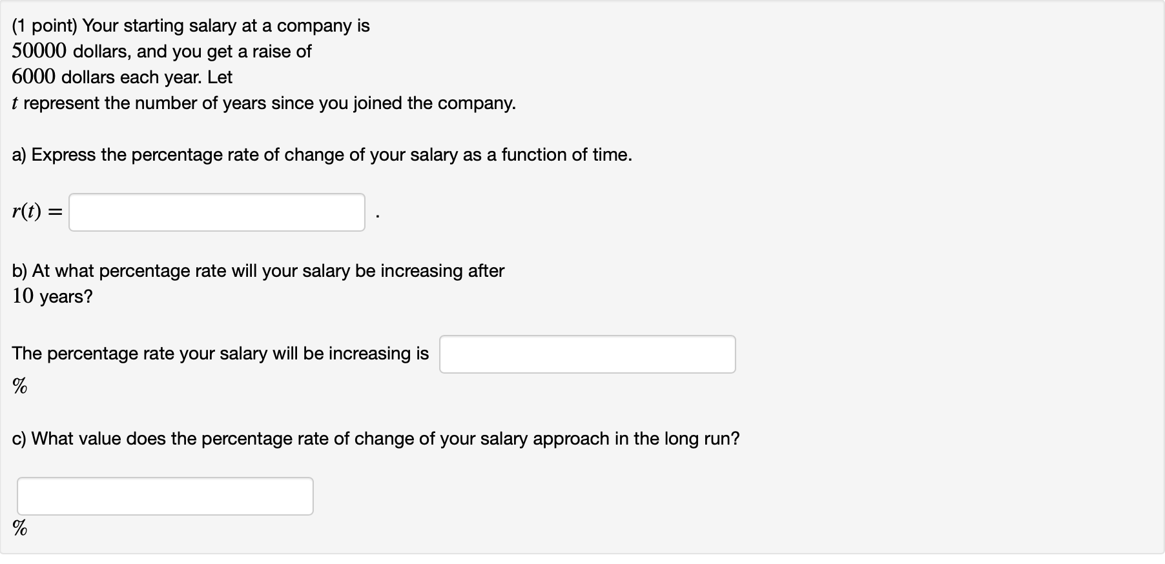Click the percent sign below part c answer
The height and width of the screenshot is (564, 1165).
pyautogui.click(x=19, y=529)
